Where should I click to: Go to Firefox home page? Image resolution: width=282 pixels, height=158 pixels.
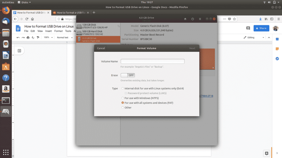coord(32,19)
